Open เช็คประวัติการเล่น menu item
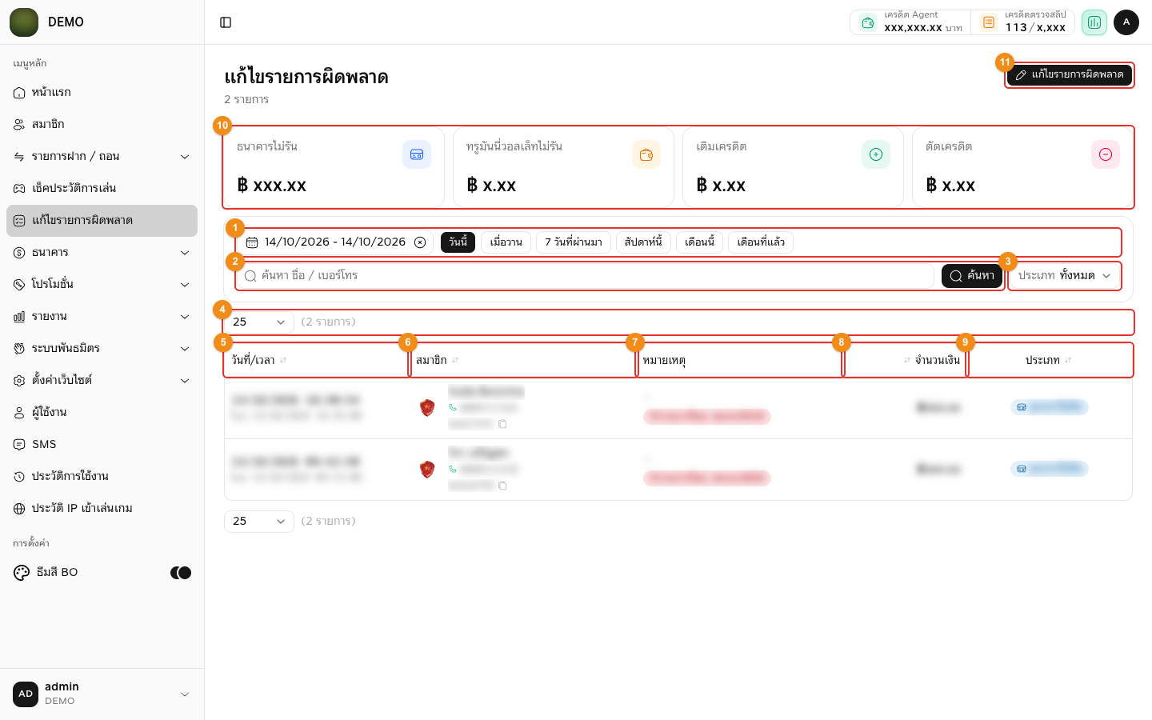The height and width of the screenshot is (720, 1152). pyautogui.click(x=102, y=188)
